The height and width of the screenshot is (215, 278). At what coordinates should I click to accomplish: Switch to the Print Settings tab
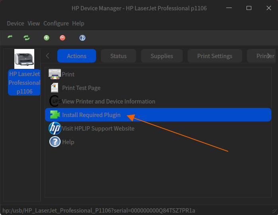tap(215, 56)
